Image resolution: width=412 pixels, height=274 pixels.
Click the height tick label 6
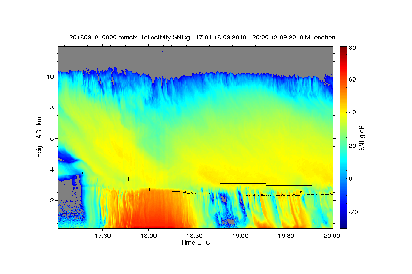pos(52,139)
